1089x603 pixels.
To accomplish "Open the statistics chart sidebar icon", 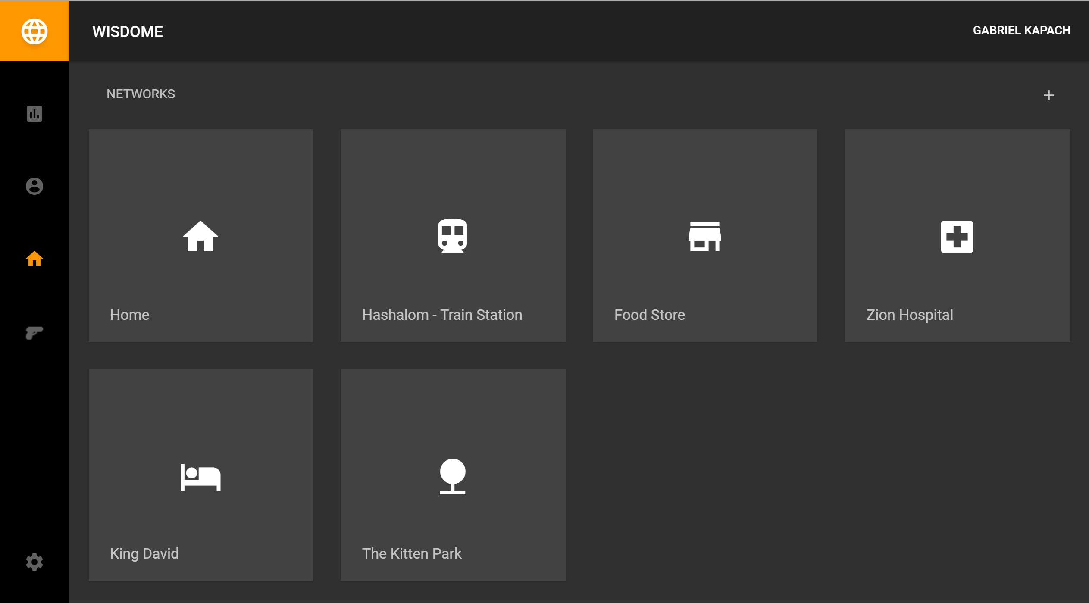I will (x=34, y=114).
